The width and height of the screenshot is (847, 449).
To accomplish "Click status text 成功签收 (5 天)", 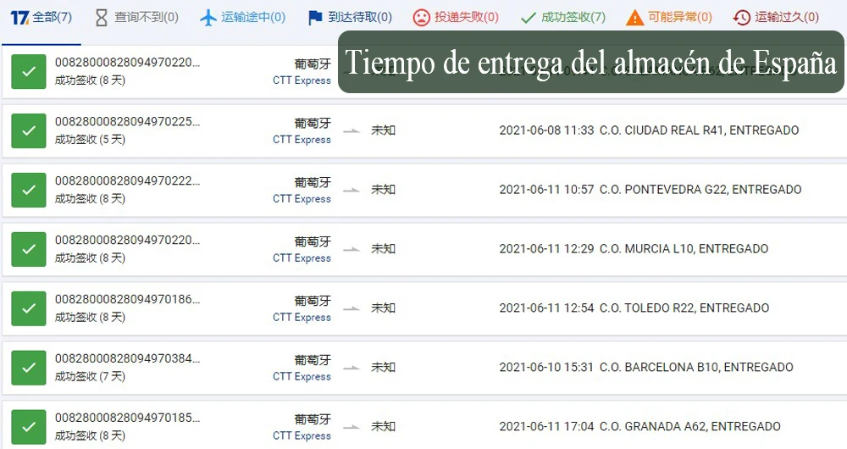I will 91,140.
